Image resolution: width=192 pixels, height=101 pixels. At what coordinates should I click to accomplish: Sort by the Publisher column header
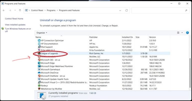tap(93, 37)
